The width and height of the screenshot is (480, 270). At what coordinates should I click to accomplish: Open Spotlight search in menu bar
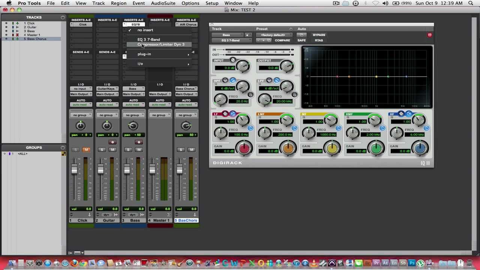471,3
